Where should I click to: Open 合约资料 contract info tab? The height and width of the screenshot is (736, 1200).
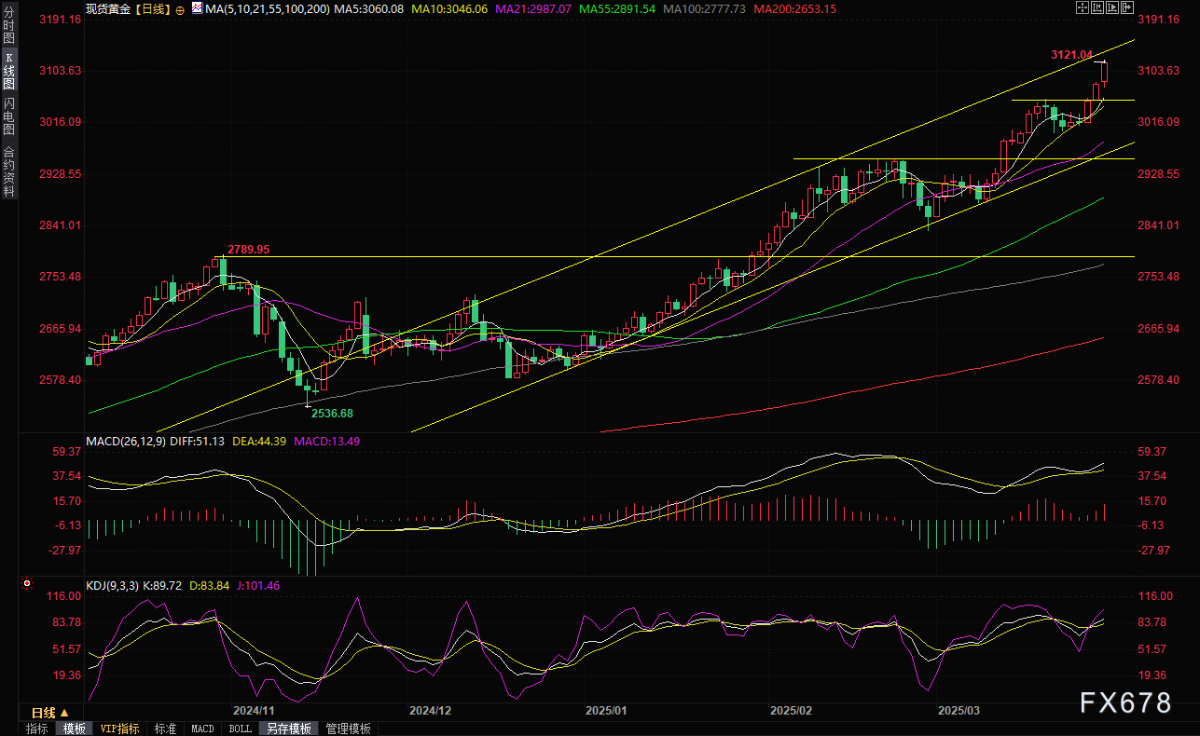click(x=8, y=171)
